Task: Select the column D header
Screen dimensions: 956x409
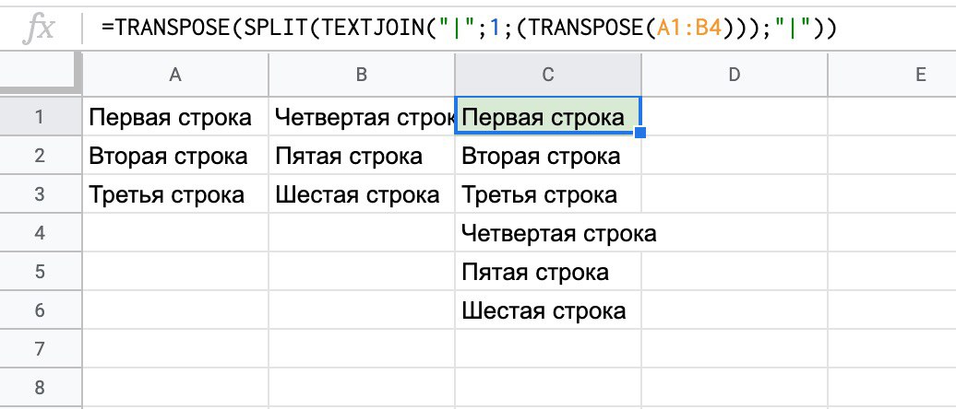Action: 735,76
